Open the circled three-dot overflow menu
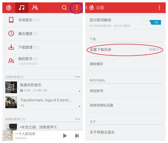Viewport: 168px width, 143px height. (77, 8)
